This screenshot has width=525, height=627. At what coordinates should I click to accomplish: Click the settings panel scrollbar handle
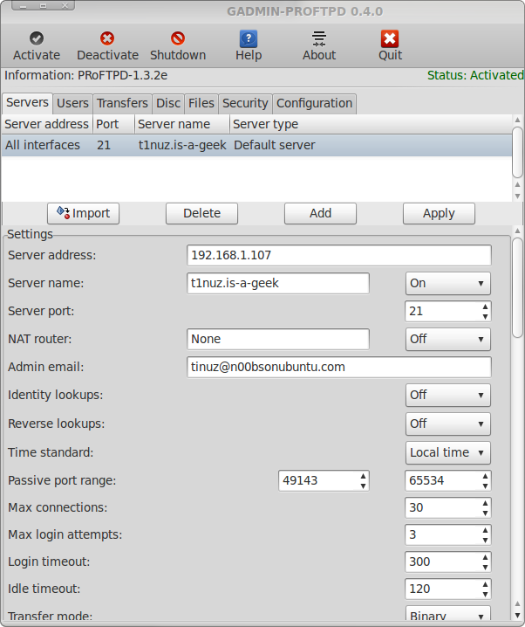[518, 288]
